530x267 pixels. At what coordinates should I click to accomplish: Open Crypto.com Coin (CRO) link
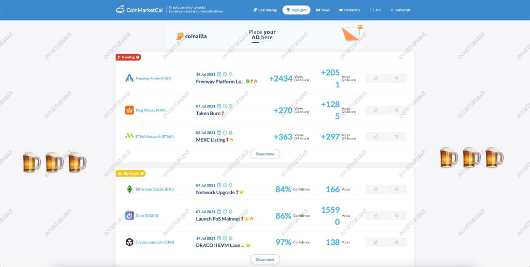155,242
